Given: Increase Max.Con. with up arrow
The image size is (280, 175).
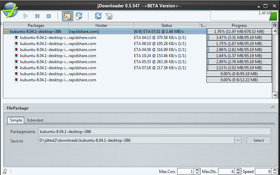Looking at the screenshot, I should [197, 170].
